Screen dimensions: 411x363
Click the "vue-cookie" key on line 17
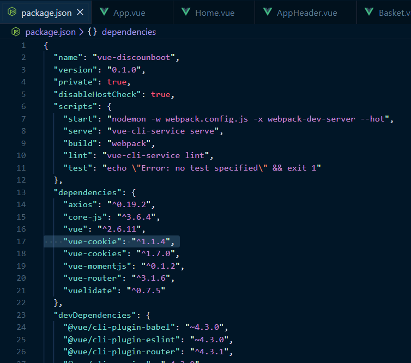(93, 241)
